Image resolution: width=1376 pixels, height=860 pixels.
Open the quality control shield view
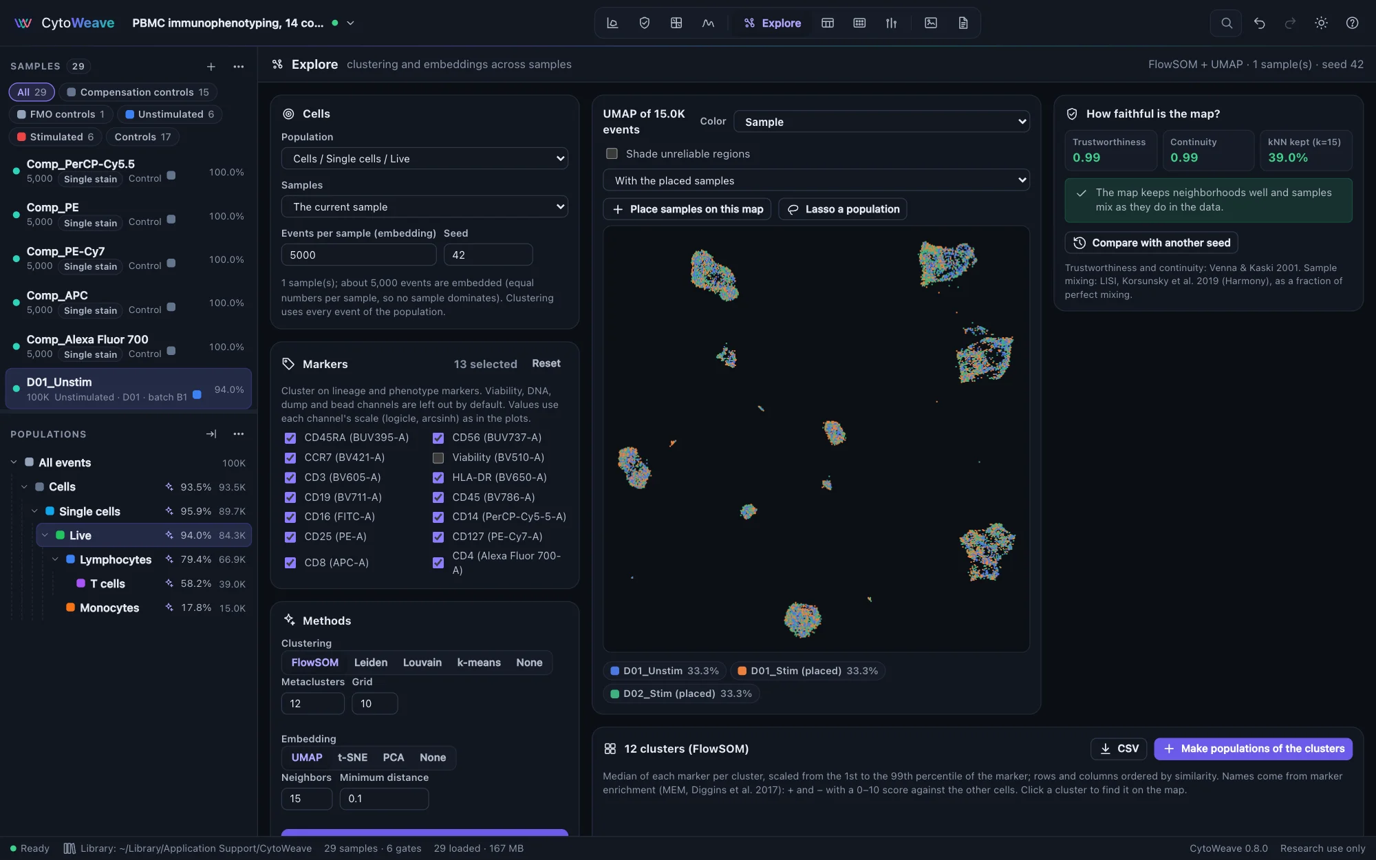[x=645, y=23]
